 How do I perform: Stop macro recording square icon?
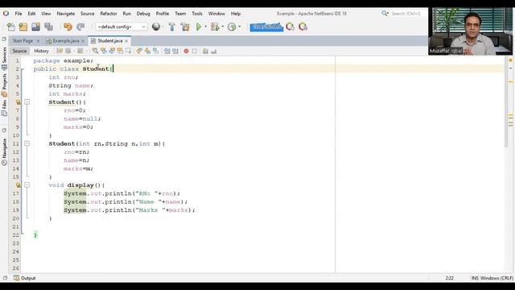click(x=195, y=51)
